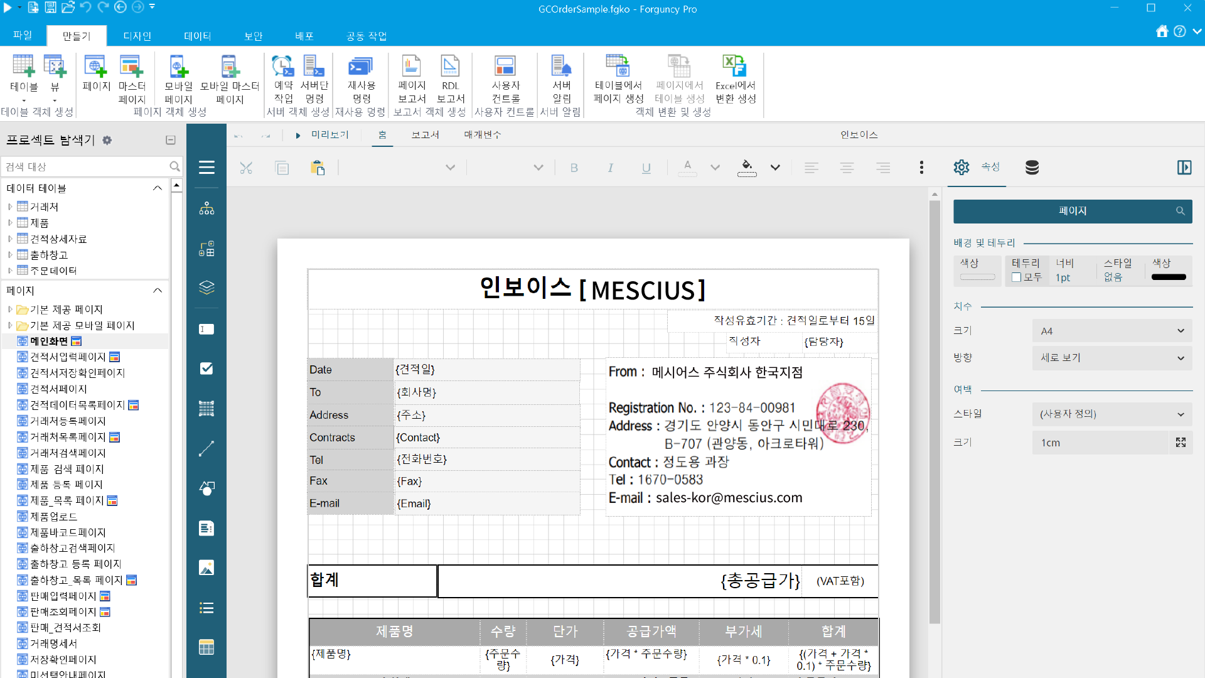Click the 배경 색상 background color swatch
This screenshot has width=1205, height=678.
click(978, 277)
